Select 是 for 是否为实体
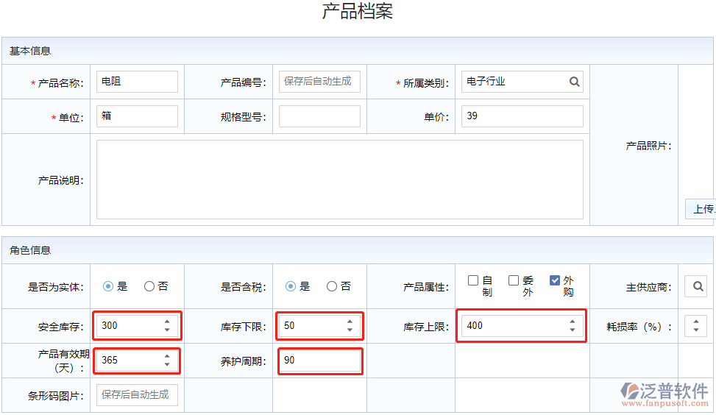This screenshot has height=415, width=716. tap(107, 286)
